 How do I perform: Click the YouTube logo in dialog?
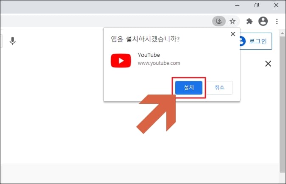point(121,61)
